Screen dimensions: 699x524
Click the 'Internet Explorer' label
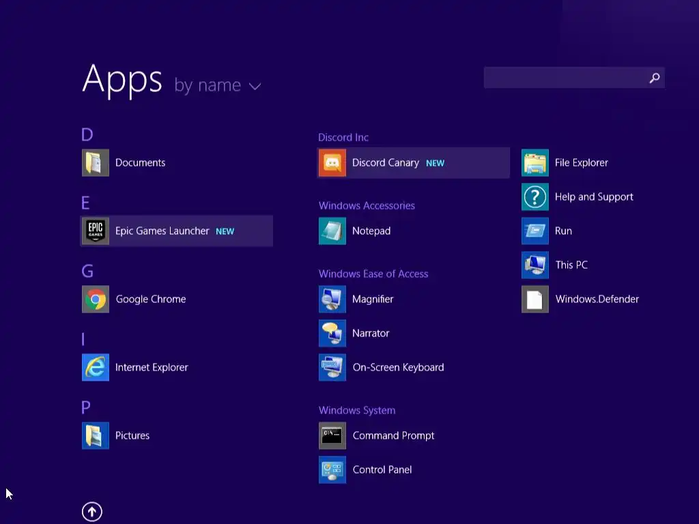click(152, 367)
